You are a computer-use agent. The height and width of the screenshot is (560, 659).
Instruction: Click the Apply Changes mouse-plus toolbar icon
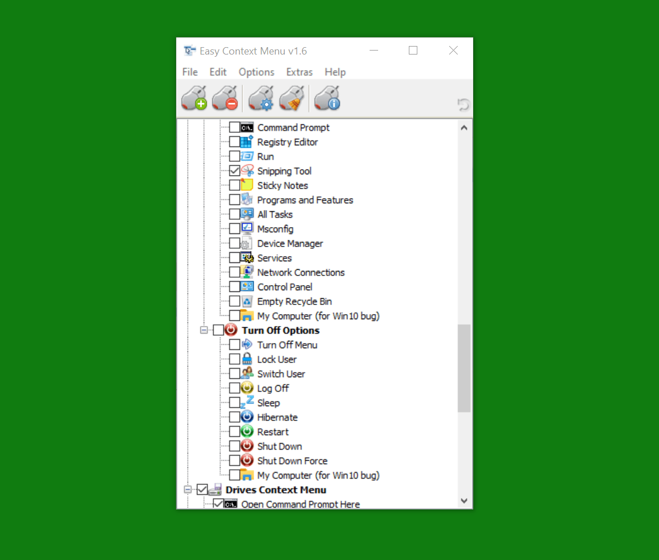pyautogui.click(x=194, y=98)
